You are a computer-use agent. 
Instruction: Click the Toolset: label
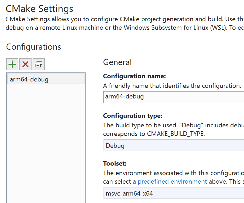click(x=115, y=163)
